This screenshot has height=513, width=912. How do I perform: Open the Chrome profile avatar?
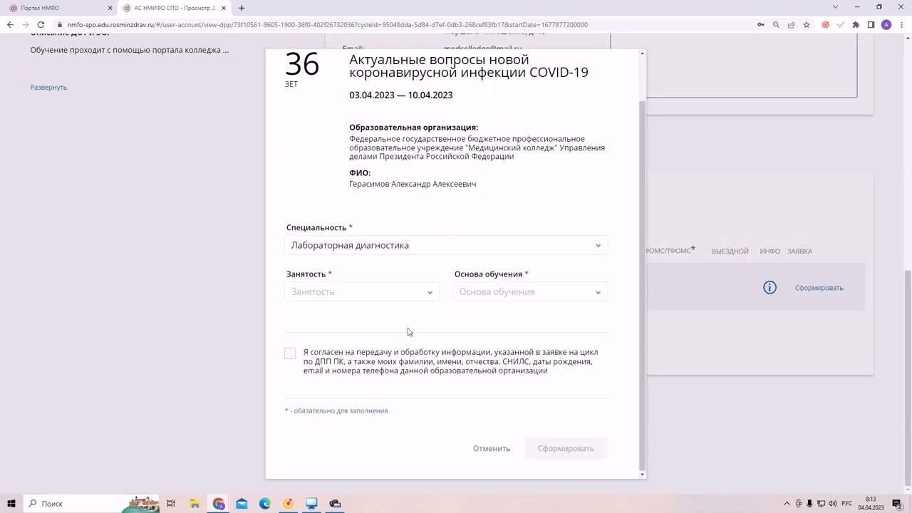tap(886, 25)
